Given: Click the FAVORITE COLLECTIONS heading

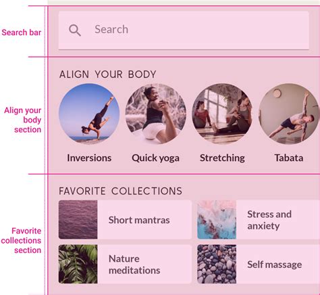Looking at the screenshot, I should point(121,191).
